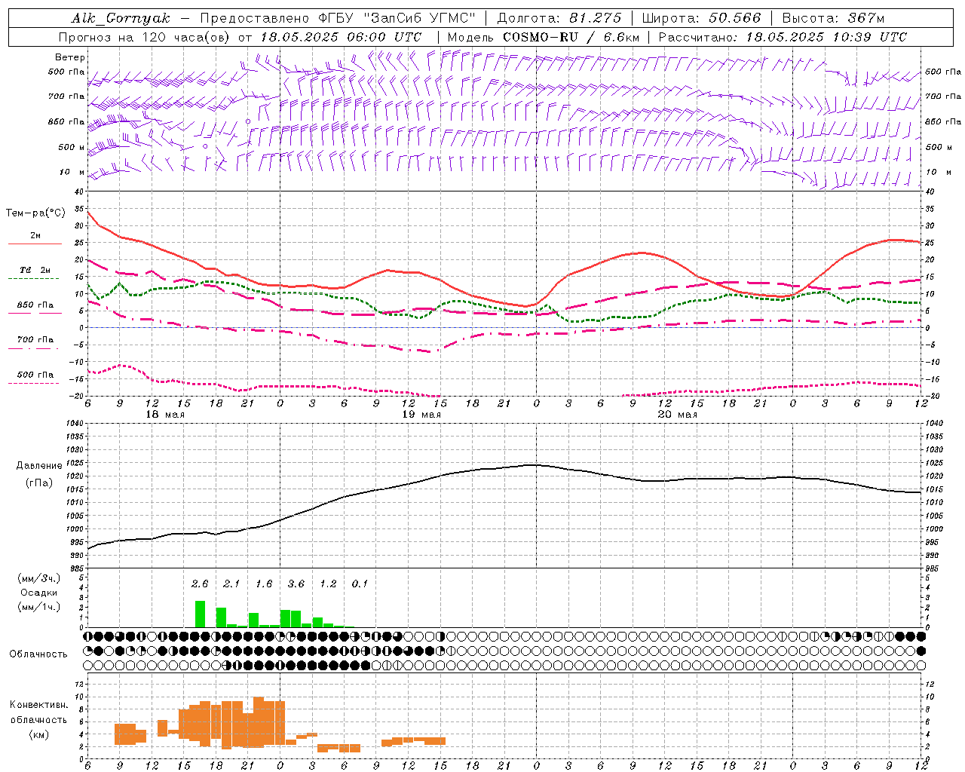This screenshot has width=965, height=772.
Task: Click the start time 18.05.2025 06:00 UTC
Action: click(x=341, y=37)
